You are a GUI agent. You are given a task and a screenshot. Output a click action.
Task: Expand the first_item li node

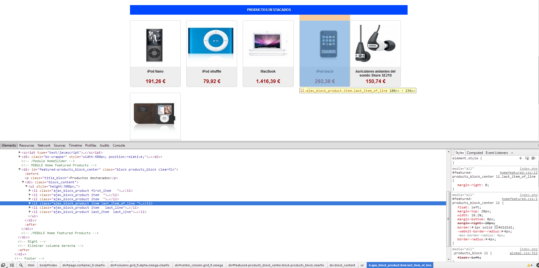[30, 191]
